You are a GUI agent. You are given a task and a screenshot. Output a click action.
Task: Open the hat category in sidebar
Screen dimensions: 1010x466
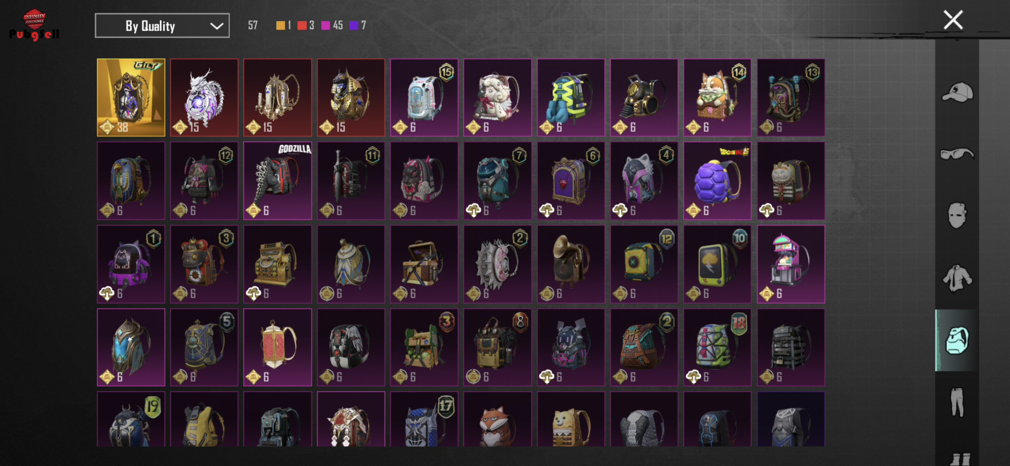[x=957, y=92]
